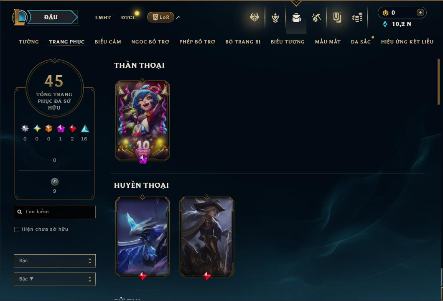Image resolution: width=443 pixels, height=301 pixels.
Task: Switch to the TƯỚNG tab
Action: click(x=29, y=42)
